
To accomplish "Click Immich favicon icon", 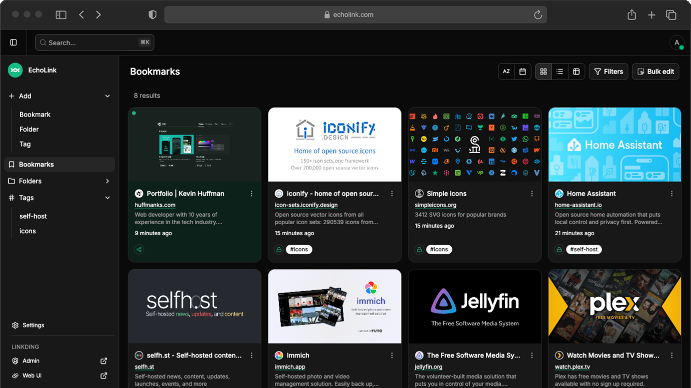I will 279,355.
